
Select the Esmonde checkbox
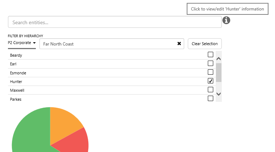pyautogui.click(x=210, y=72)
